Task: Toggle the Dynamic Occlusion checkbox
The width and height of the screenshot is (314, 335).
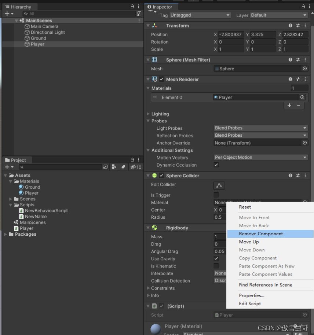Action: click(216, 165)
